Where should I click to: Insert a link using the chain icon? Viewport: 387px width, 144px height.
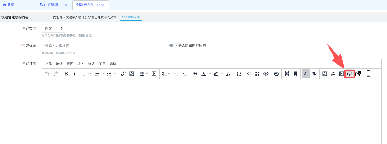click(x=124, y=74)
